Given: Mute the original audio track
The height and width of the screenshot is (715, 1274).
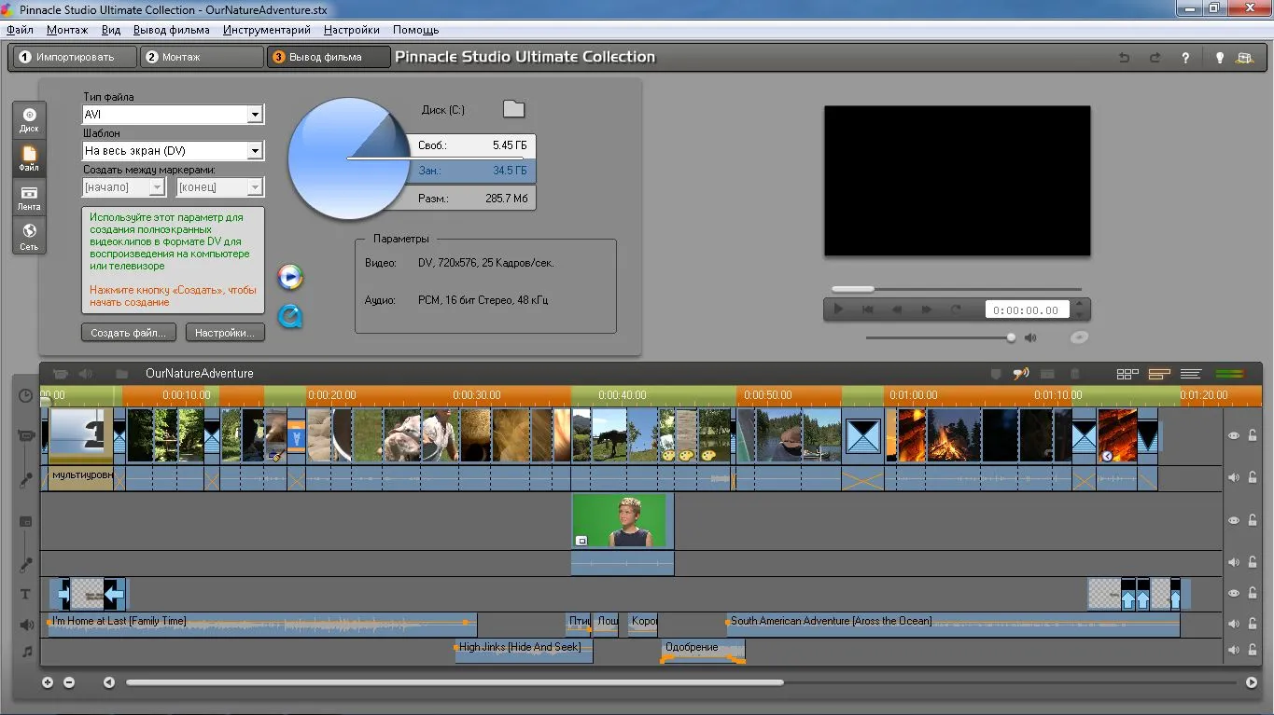Looking at the screenshot, I should [1234, 477].
